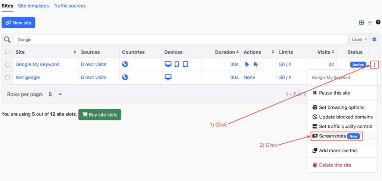Screen dimensions: 382x181
Task: Open three-dot menu for Google My Keyword
Action: (x=375, y=65)
